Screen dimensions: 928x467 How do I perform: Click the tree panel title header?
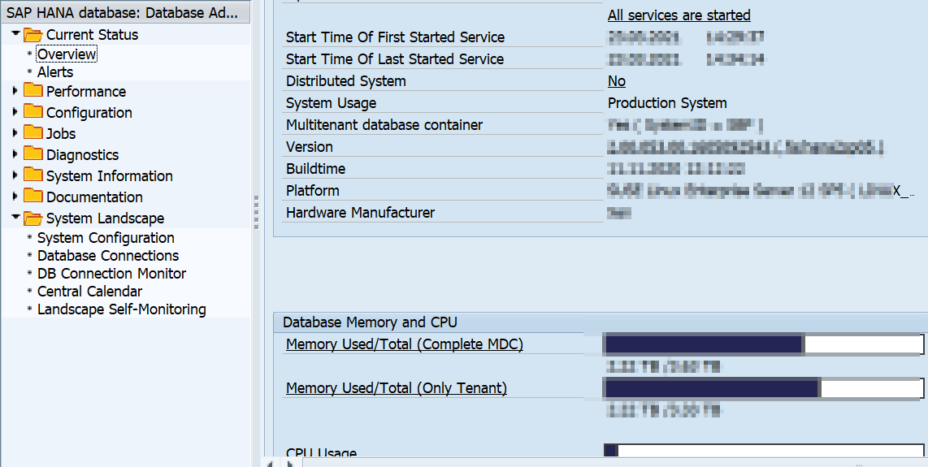pyautogui.click(x=125, y=12)
